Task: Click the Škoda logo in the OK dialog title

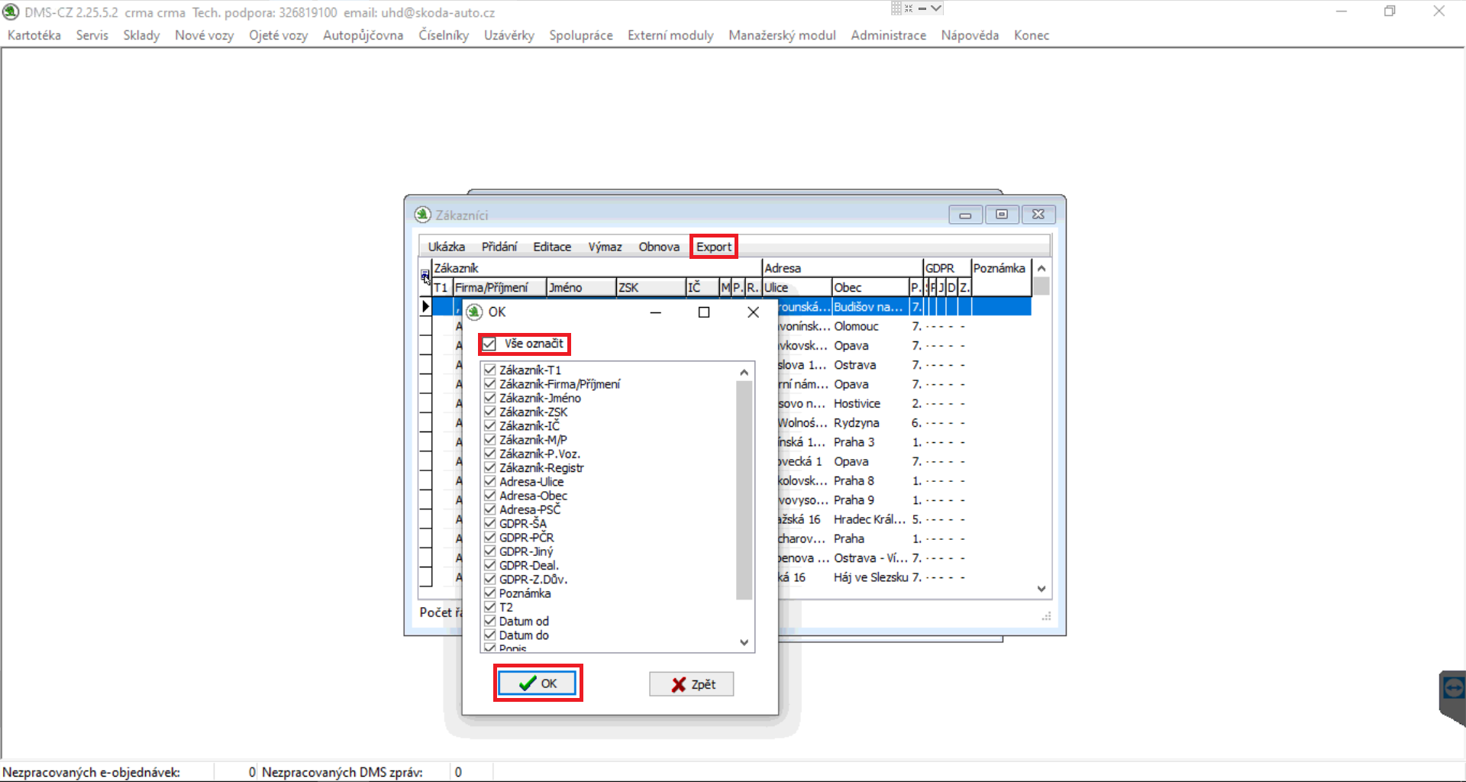Action: [474, 312]
